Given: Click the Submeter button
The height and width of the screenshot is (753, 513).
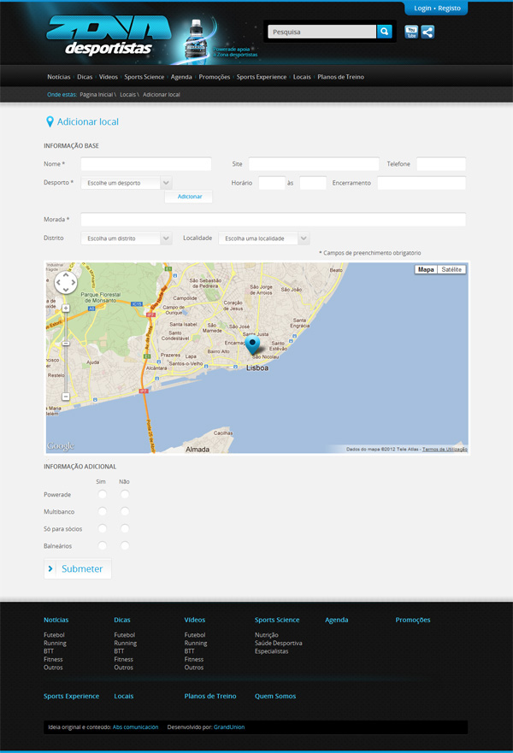Looking at the screenshot, I should [78, 568].
